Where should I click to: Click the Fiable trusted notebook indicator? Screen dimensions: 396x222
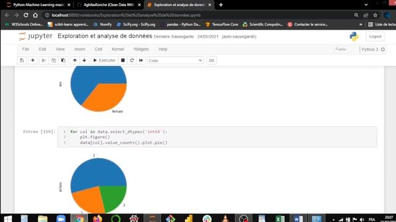[x=340, y=49]
